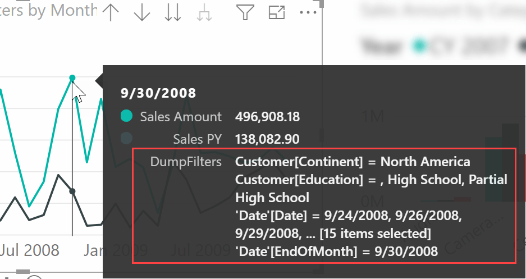Screen dimensions: 526x279
Task: Click the dark Sales PY dot in the tooltip
Action: (x=126, y=138)
